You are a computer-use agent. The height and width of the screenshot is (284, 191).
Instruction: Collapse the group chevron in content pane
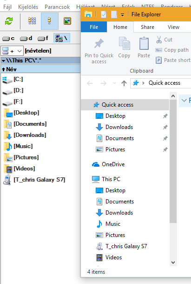(184, 101)
